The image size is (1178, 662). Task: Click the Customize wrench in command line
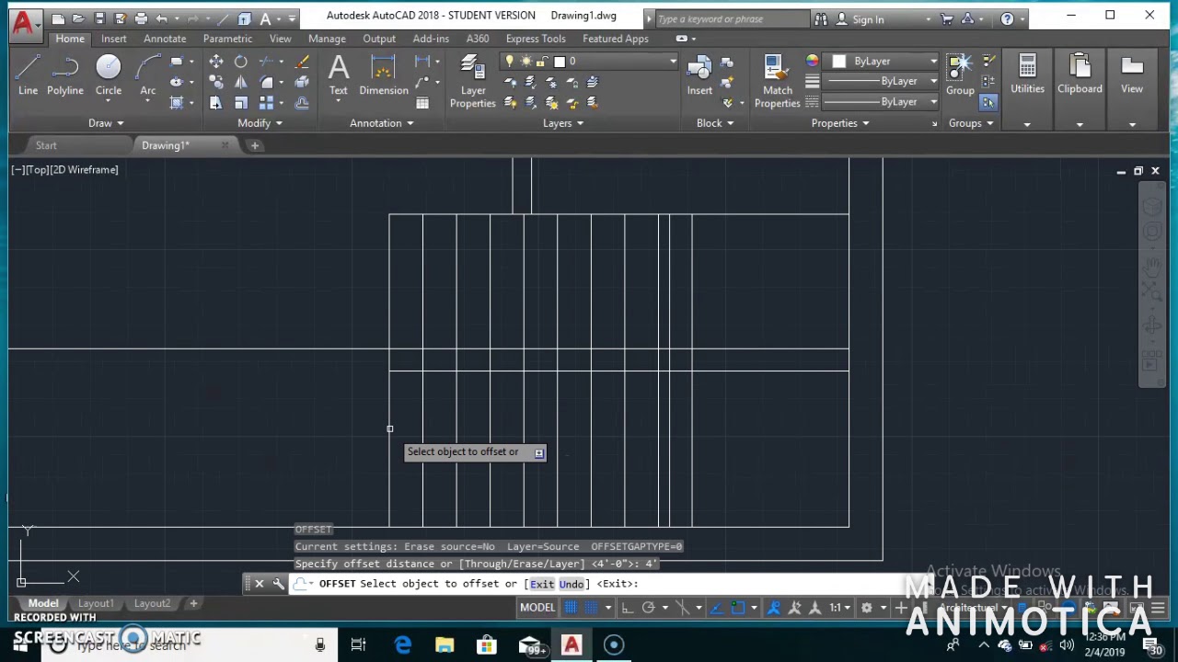coord(278,584)
